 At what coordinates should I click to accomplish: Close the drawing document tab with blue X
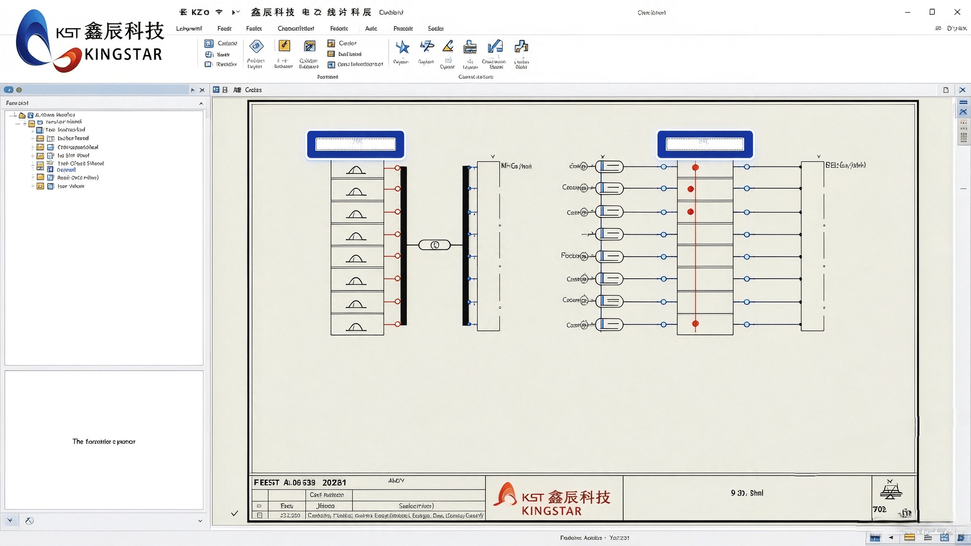tap(962, 90)
